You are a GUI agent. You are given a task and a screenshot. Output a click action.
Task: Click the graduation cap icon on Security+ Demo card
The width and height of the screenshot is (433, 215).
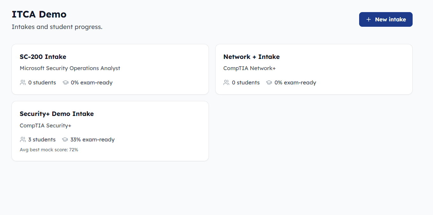65,140
